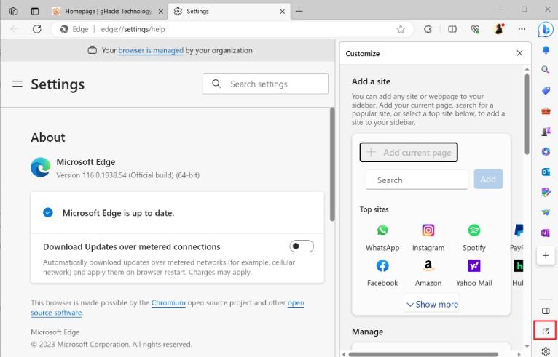Open the Games chess sidebar icon
Viewport: 558px width, 357px height.
click(x=546, y=132)
